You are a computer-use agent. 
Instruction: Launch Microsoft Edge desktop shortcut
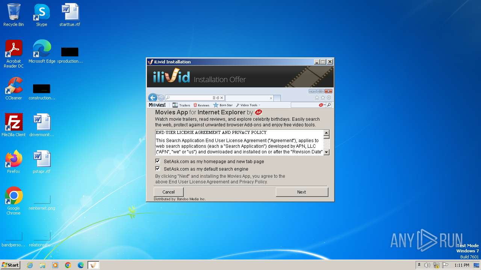coord(42,51)
